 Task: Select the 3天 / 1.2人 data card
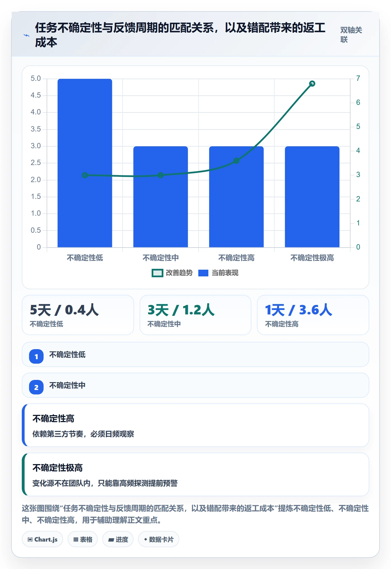[195, 315]
